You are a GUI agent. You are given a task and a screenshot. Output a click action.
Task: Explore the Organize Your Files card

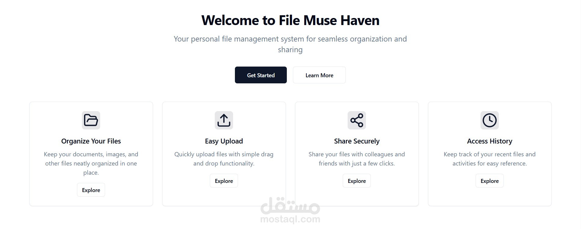91,190
